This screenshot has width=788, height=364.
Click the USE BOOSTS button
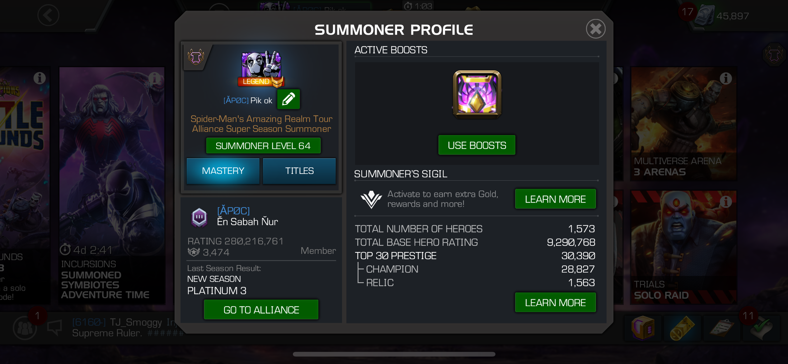(477, 145)
